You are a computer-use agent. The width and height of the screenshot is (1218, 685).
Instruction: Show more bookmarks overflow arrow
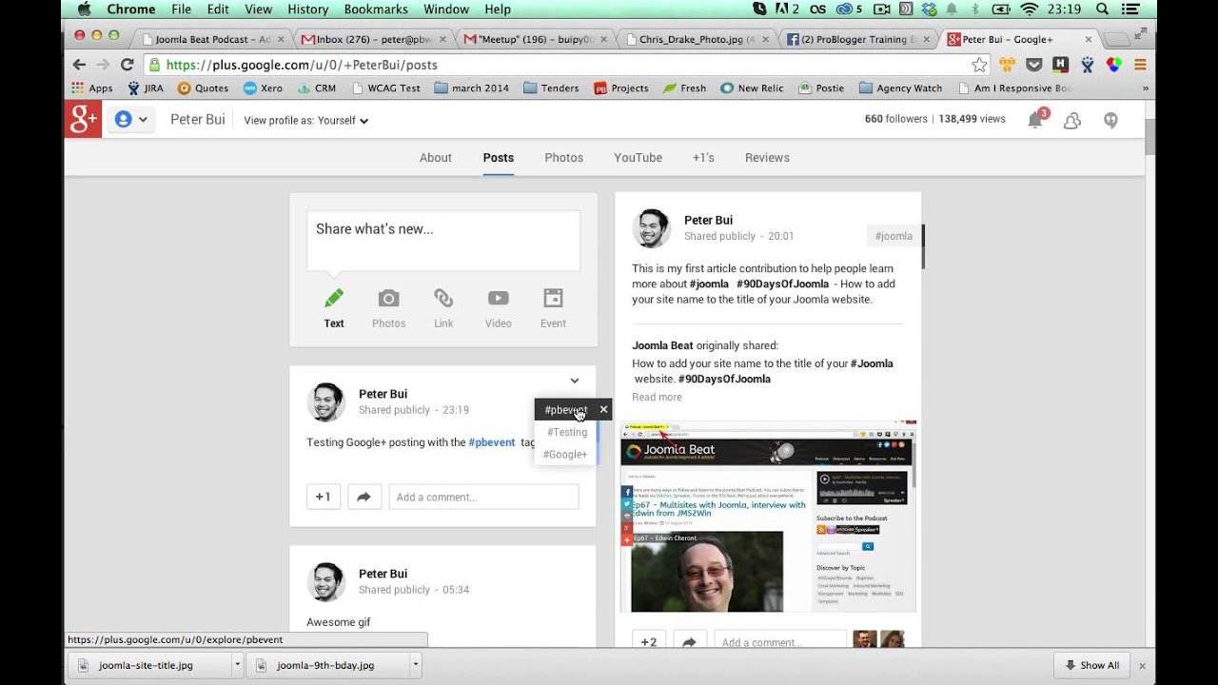[1145, 88]
